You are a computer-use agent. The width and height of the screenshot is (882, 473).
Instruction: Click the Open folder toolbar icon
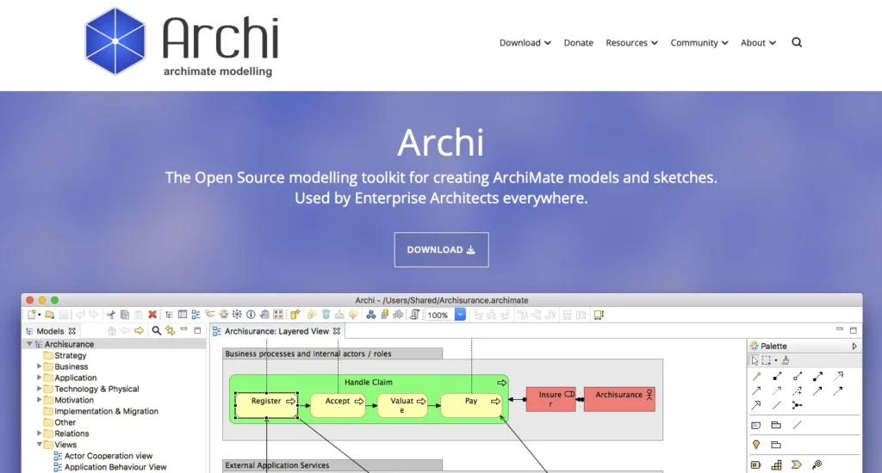point(49,315)
